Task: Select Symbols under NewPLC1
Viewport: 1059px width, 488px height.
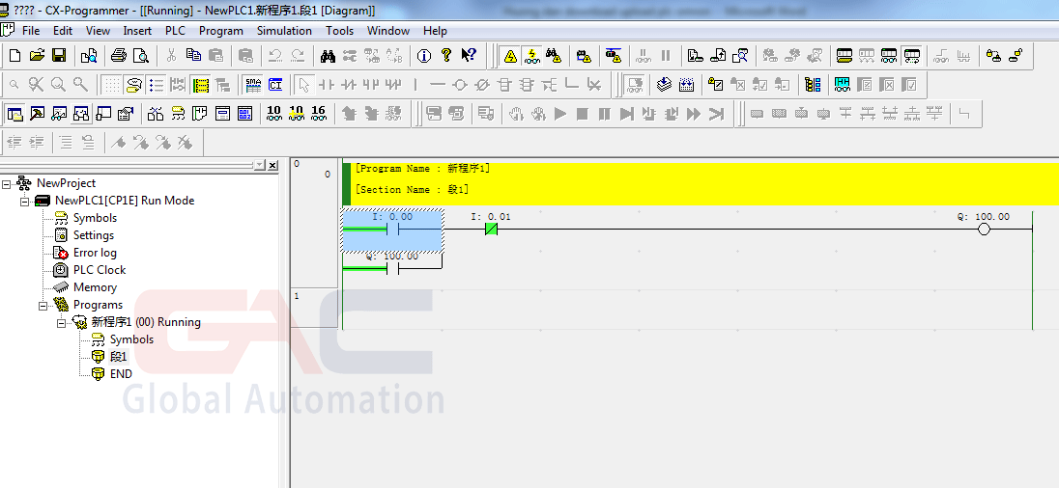Action: tap(95, 218)
